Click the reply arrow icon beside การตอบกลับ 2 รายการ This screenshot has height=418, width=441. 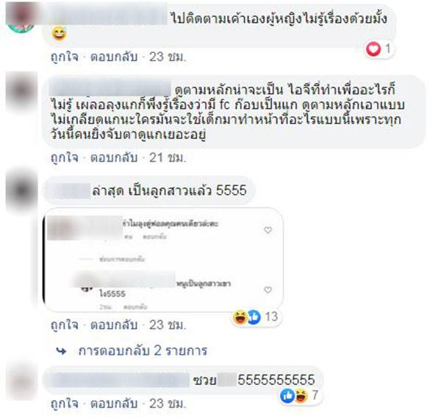[61, 351]
